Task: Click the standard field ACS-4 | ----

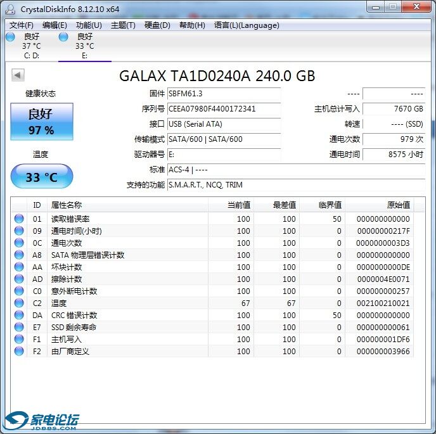Action: 297,170
